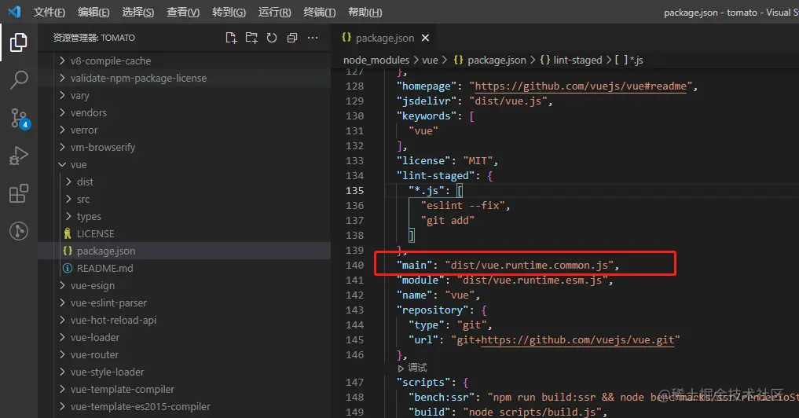Open the Search view in activity bar

18,80
